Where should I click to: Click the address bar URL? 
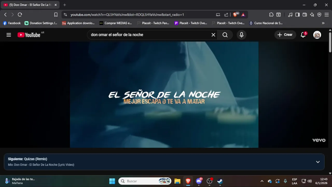pyautogui.click(x=127, y=15)
